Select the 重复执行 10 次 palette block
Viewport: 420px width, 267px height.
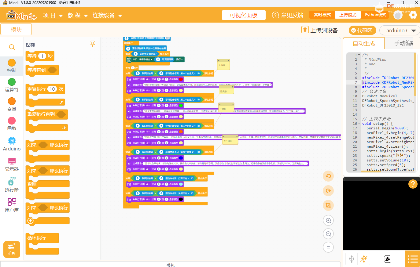(45, 95)
